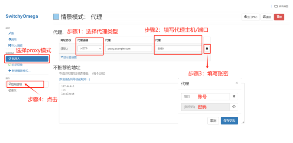This screenshot has width=293, height=143.
Task: Select the proxy profile (代理人) in sidebar
Action: click(27, 59)
